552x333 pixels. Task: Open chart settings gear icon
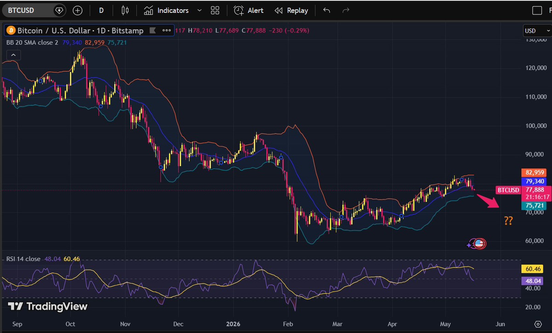[x=537, y=324]
